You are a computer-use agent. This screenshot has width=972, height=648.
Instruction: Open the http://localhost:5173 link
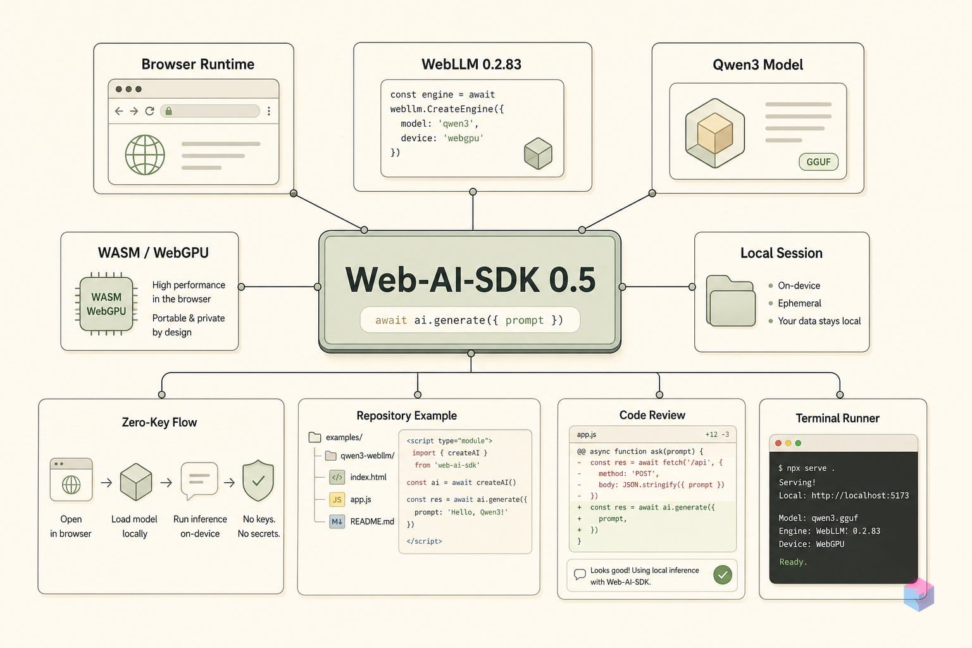coord(860,495)
